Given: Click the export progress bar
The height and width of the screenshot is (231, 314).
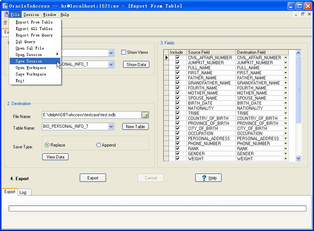Looking at the screenshot, I should click(157, 208).
